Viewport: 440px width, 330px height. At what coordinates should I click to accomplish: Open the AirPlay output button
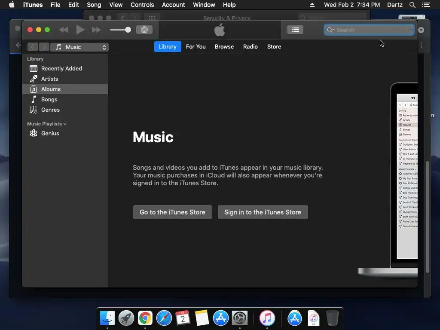click(144, 30)
